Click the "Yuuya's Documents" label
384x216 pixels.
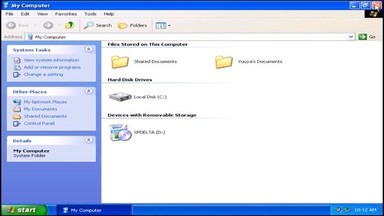pos(260,61)
